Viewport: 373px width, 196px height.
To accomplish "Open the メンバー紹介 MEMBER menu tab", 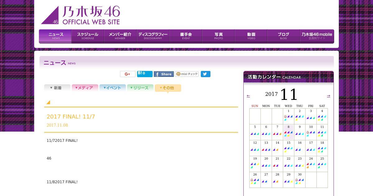I will point(120,36).
